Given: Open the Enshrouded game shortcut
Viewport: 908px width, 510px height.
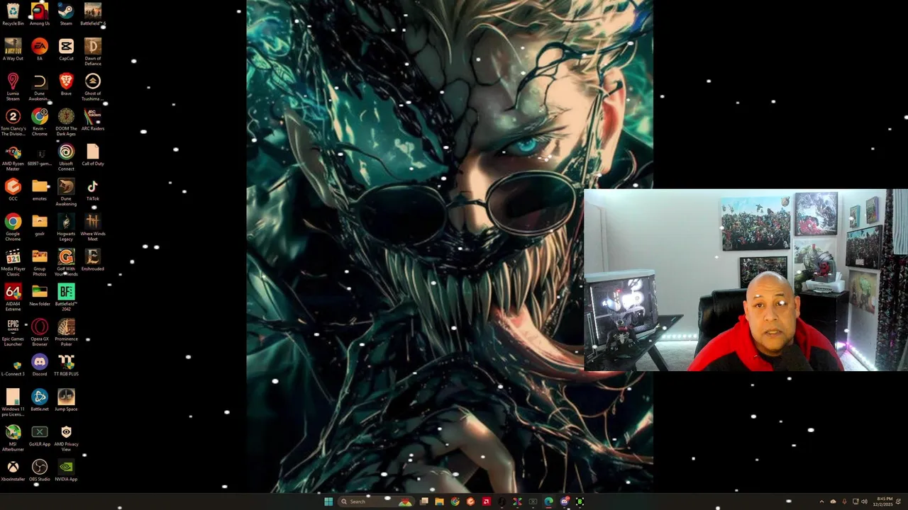Looking at the screenshot, I should tap(93, 260).
